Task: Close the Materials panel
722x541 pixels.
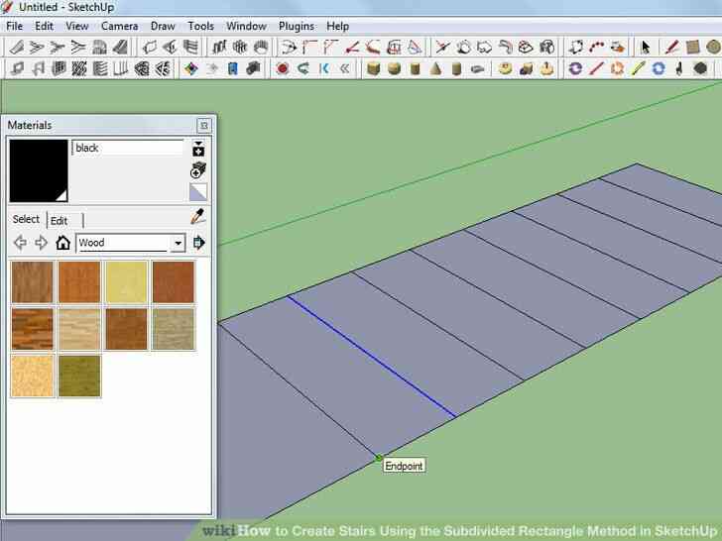Action: (204, 125)
